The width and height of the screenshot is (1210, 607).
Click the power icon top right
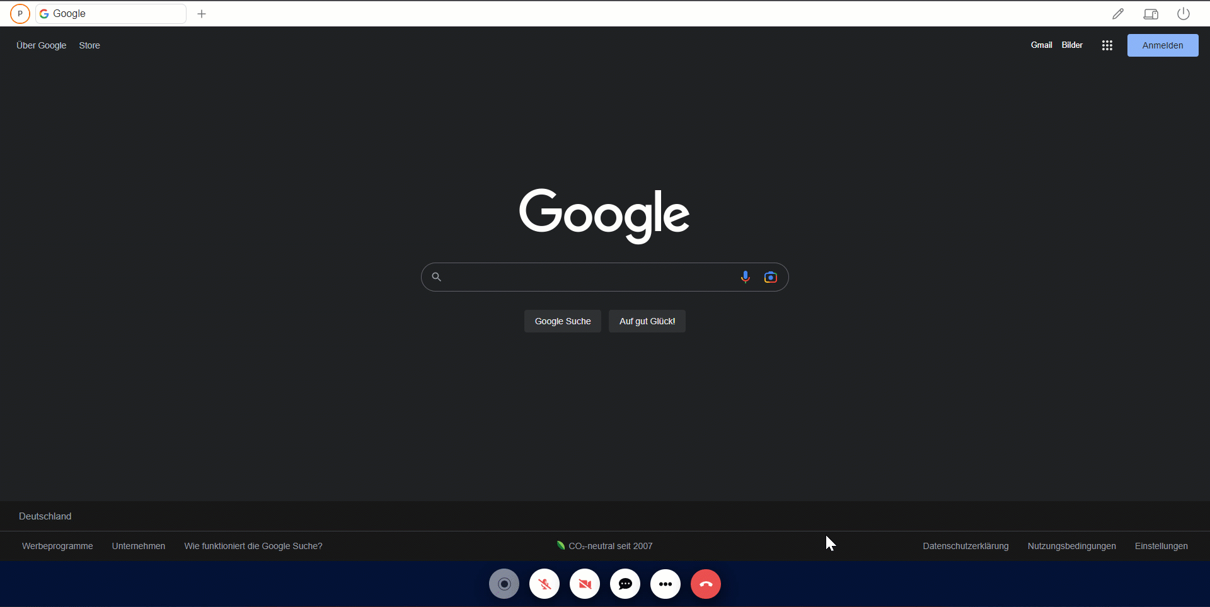click(x=1184, y=14)
